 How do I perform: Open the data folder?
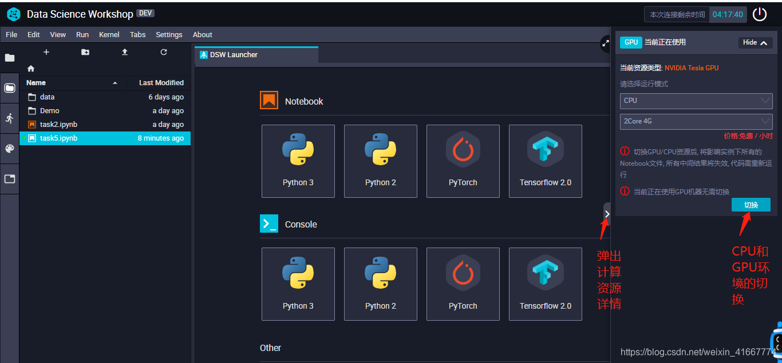pos(105,97)
